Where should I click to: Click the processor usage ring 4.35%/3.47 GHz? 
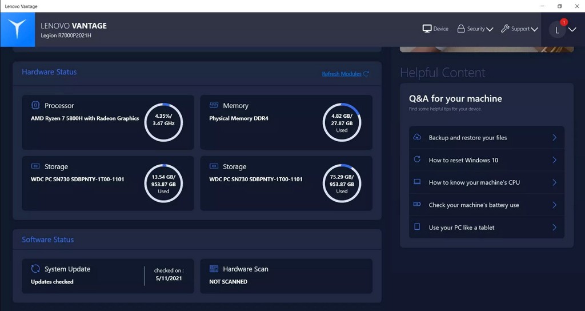pyautogui.click(x=163, y=122)
